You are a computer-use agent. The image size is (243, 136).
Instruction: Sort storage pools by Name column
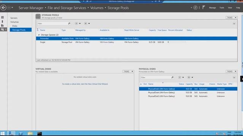click(x=43, y=30)
